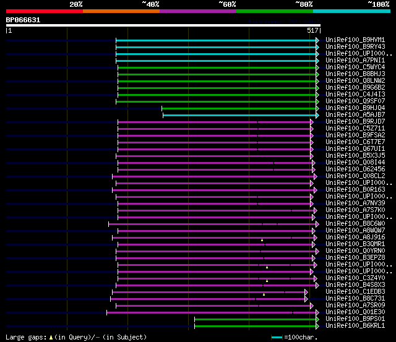Select the UniRef100_B3QMR1 label
The height and width of the screenshot is (342, 396).
tap(355, 244)
